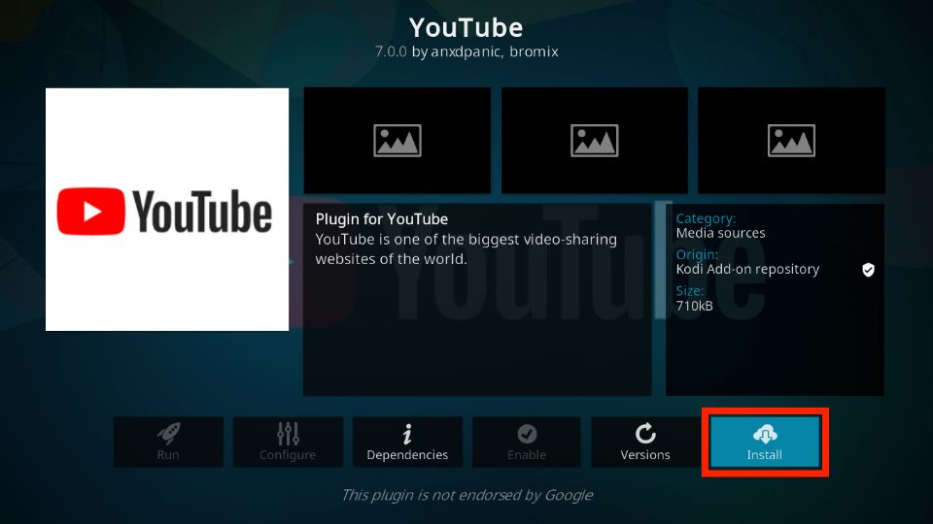Click the '710kB' size value

694,306
